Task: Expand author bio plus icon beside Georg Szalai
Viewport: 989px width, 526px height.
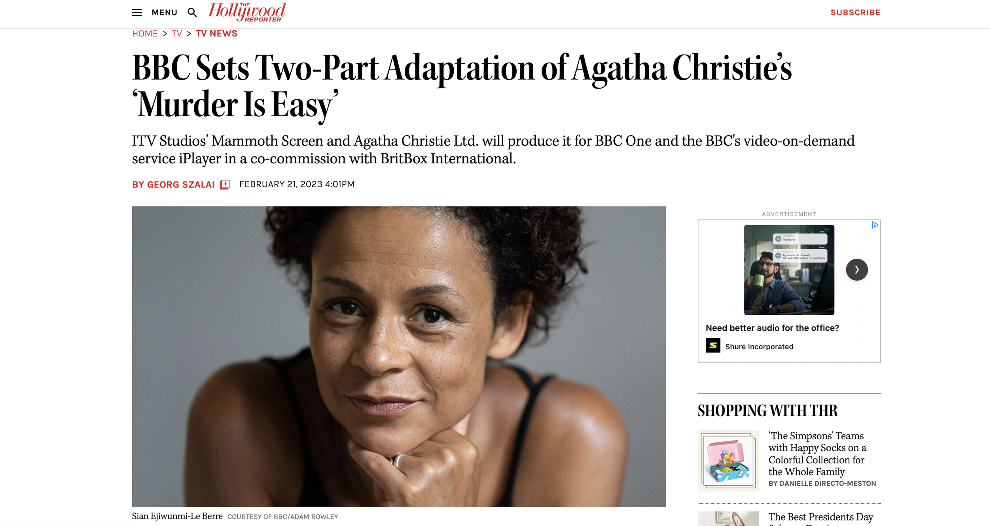Action: click(225, 184)
